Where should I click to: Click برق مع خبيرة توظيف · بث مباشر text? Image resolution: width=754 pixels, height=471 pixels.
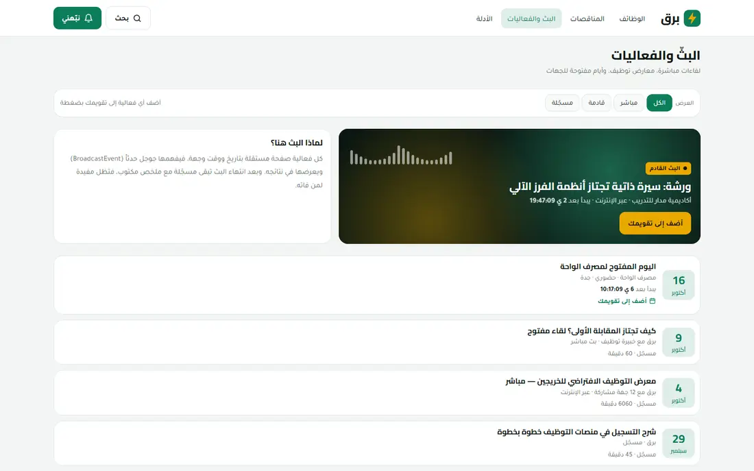coord(613,341)
